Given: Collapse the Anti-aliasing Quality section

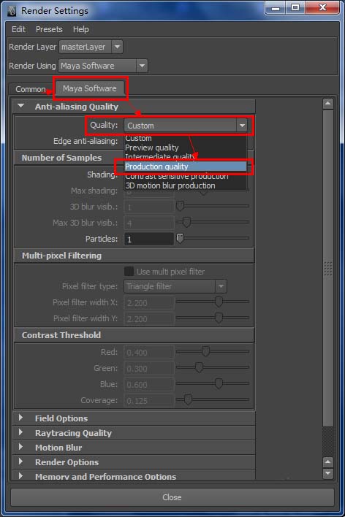Looking at the screenshot, I should pyautogui.click(x=20, y=106).
